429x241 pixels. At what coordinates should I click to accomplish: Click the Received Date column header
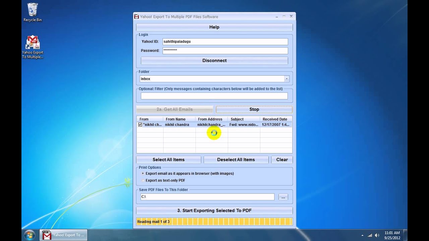point(276,119)
